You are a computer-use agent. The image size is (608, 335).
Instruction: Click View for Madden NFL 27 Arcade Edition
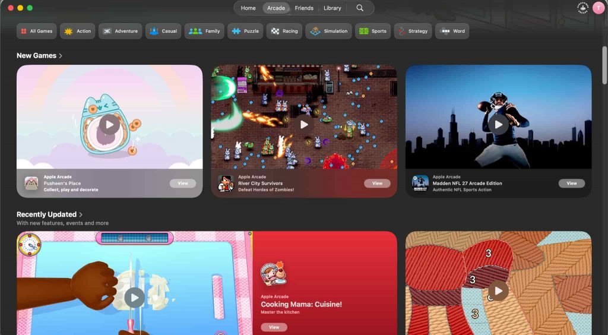coord(572,184)
